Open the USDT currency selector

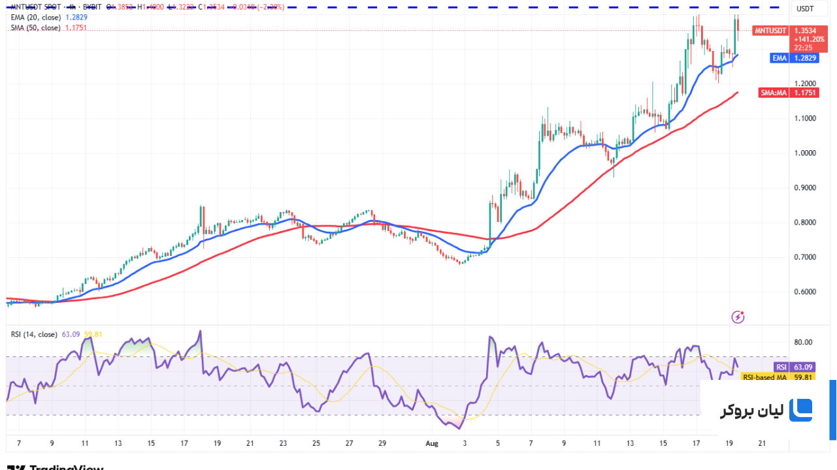pos(803,8)
